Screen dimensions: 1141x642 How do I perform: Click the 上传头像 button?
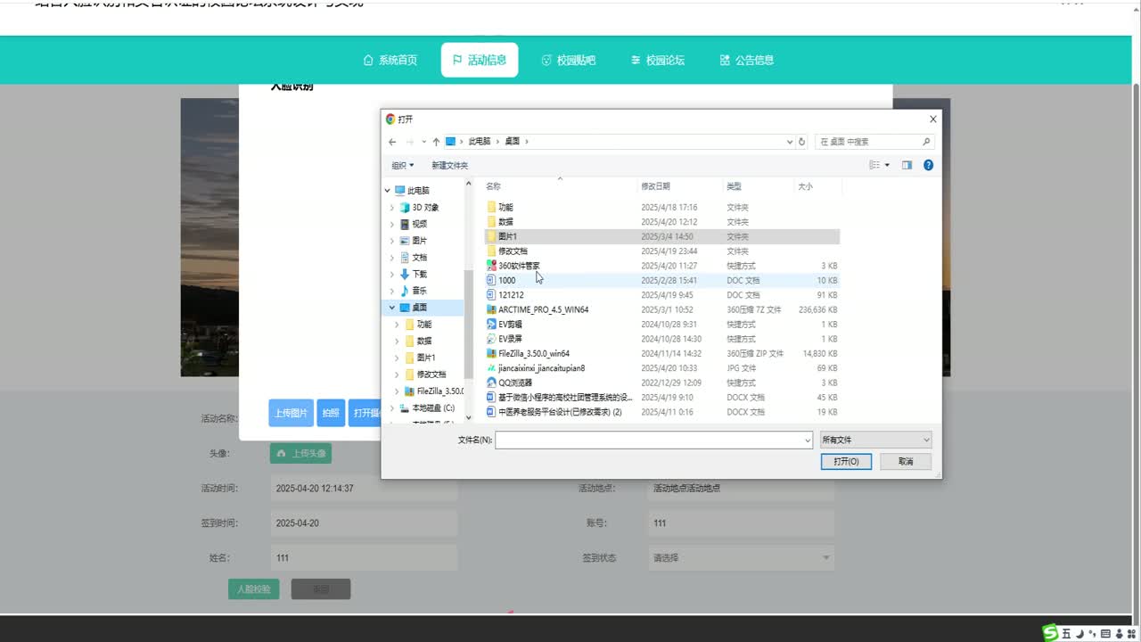(300, 454)
